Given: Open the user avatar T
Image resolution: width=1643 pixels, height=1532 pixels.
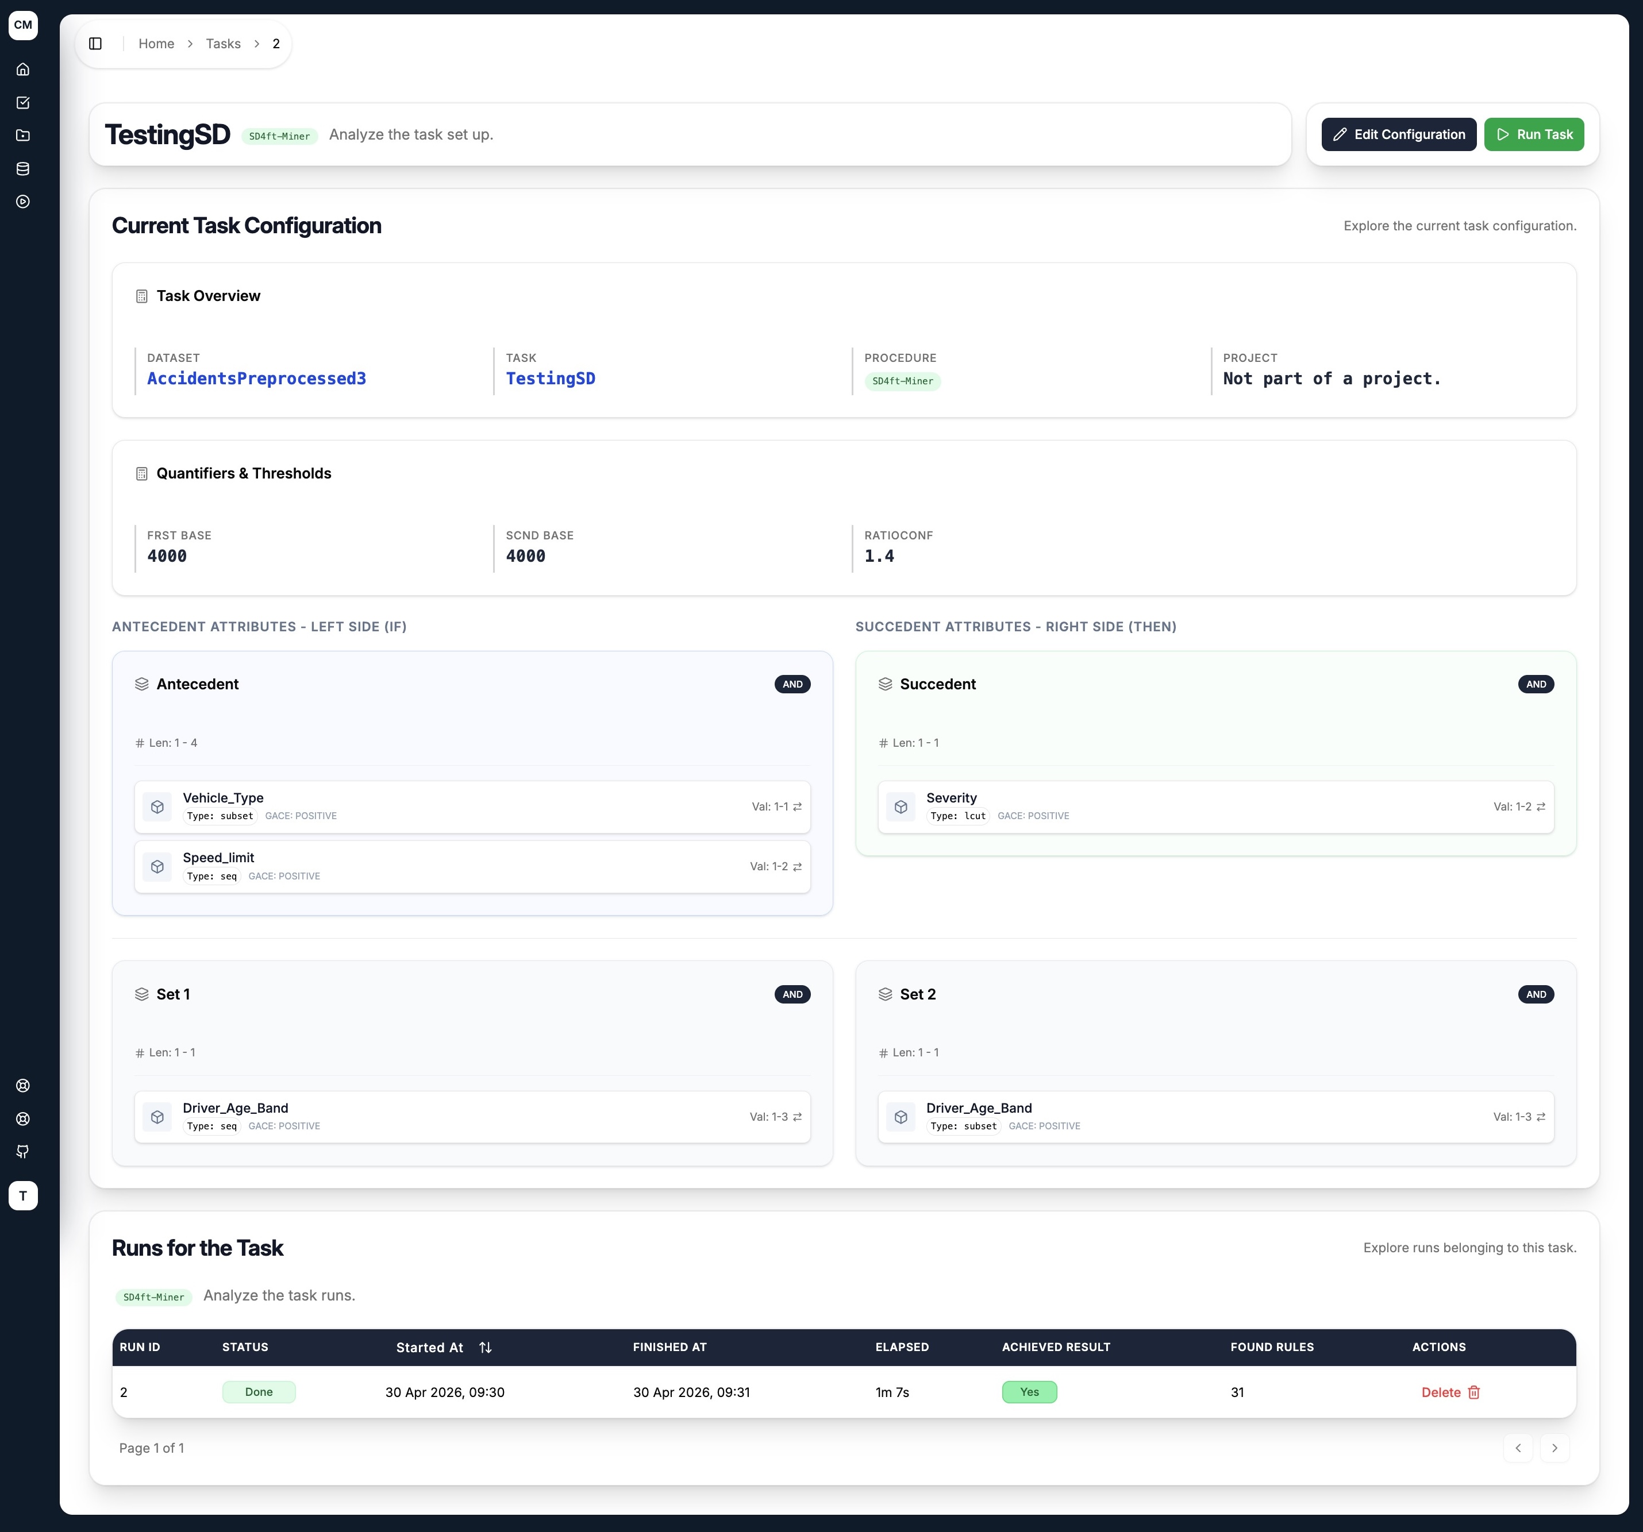Looking at the screenshot, I should tap(23, 1196).
